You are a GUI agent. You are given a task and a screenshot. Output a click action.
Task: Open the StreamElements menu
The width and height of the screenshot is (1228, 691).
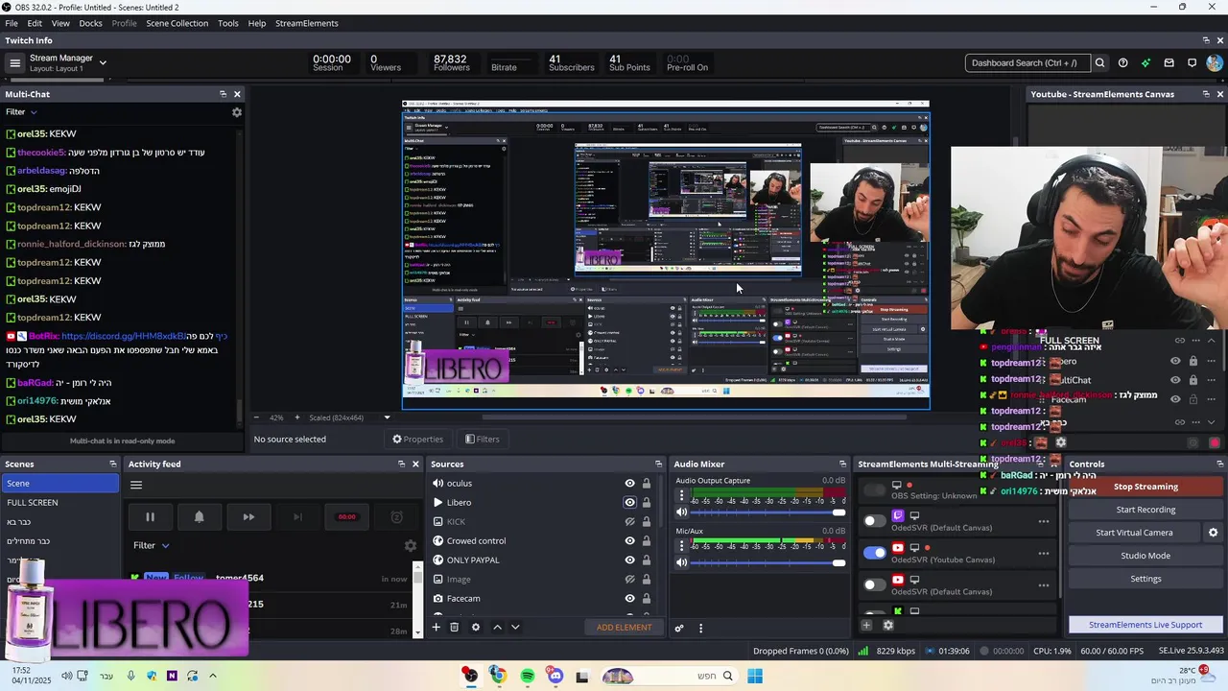coord(307,23)
